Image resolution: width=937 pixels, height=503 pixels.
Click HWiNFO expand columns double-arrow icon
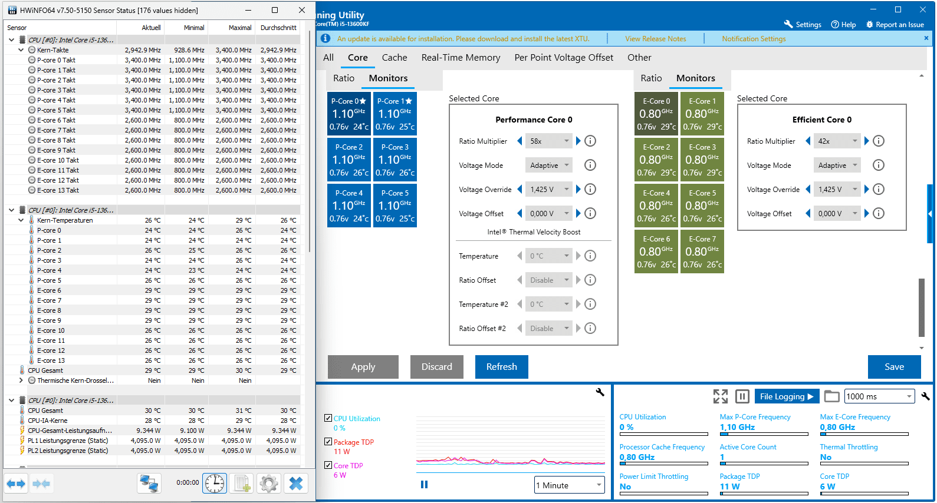pos(16,484)
